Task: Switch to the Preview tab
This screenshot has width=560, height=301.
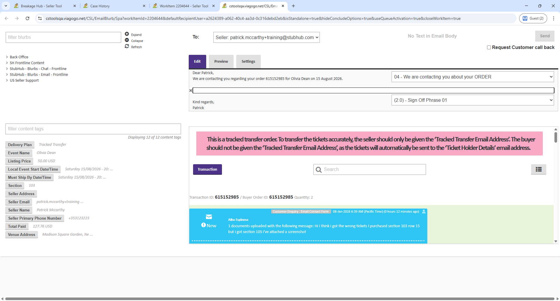Action: click(221, 62)
